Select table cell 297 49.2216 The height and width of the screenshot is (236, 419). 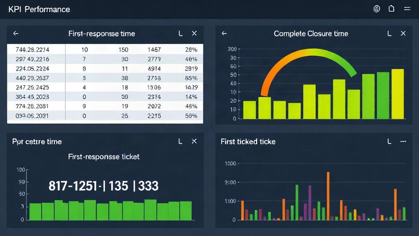coord(32,59)
